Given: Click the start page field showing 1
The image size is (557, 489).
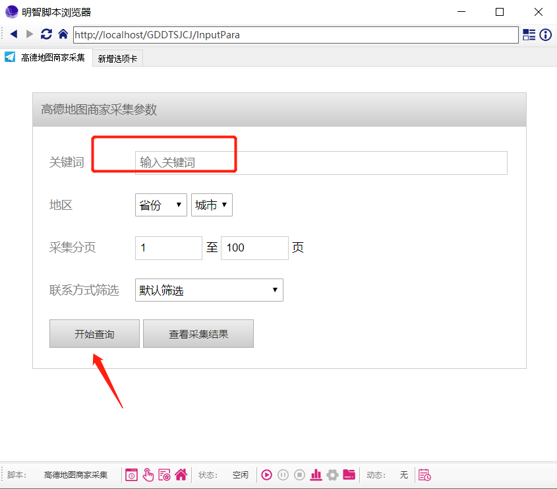Looking at the screenshot, I should 169,248.
